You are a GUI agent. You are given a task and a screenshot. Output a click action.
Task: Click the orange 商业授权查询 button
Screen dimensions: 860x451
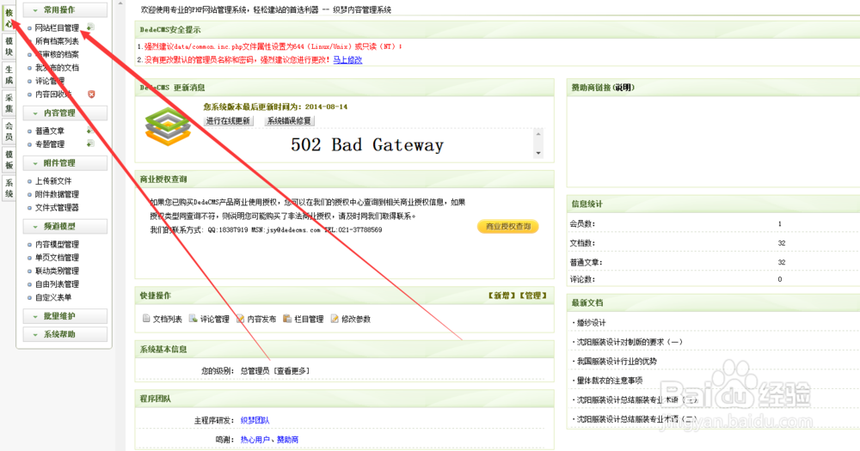508,226
